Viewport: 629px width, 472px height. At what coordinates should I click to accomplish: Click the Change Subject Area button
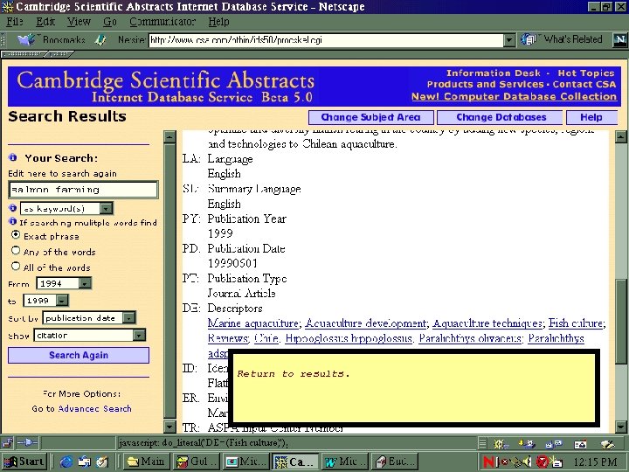370,117
